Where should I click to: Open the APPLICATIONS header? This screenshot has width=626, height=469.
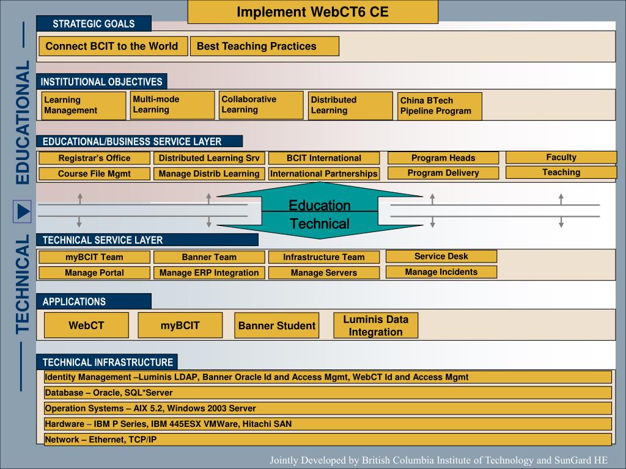pos(94,302)
